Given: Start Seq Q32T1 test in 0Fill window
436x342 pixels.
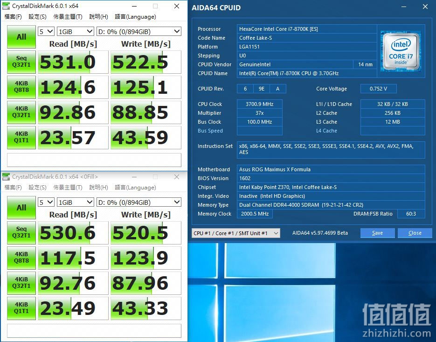Looking at the screenshot, I should coord(21,232).
